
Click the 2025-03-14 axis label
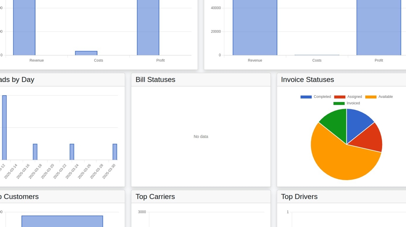[11, 171]
